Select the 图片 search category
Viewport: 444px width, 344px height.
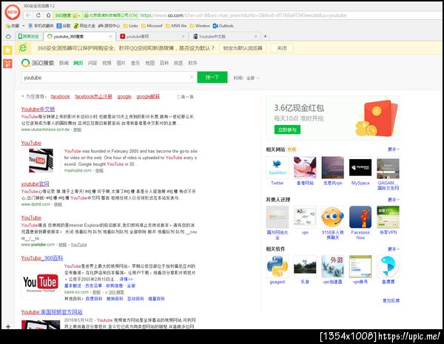[121, 63]
